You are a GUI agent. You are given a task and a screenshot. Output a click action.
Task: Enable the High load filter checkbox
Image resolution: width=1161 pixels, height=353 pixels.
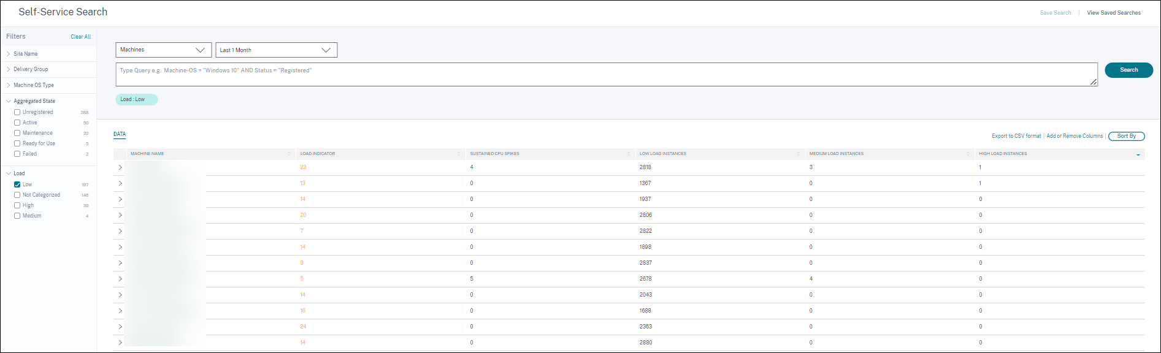[x=17, y=205]
